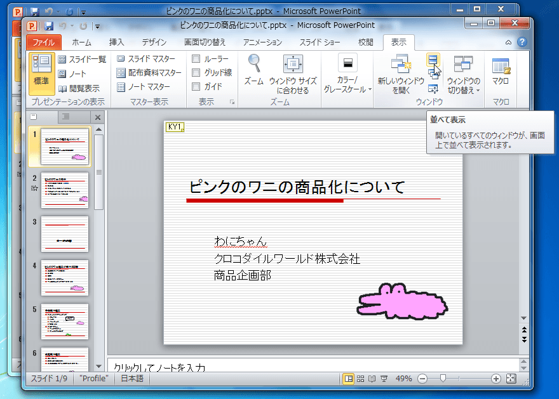Click reading view icon in status bar
Viewport: 559px width, 399px height.
(372, 379)
